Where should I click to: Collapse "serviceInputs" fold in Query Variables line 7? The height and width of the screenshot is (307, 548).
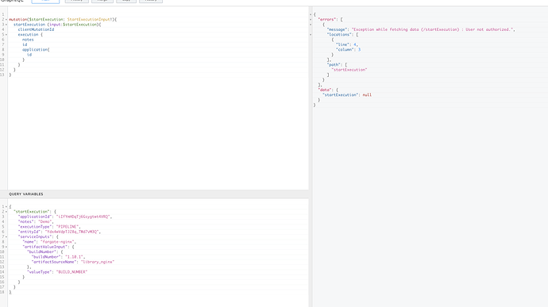pyautogui.click(x=6, y=237)
